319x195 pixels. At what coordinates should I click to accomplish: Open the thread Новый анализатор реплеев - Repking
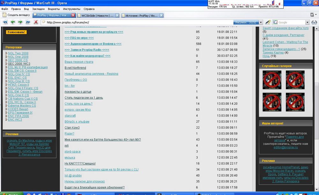[91, 74]
